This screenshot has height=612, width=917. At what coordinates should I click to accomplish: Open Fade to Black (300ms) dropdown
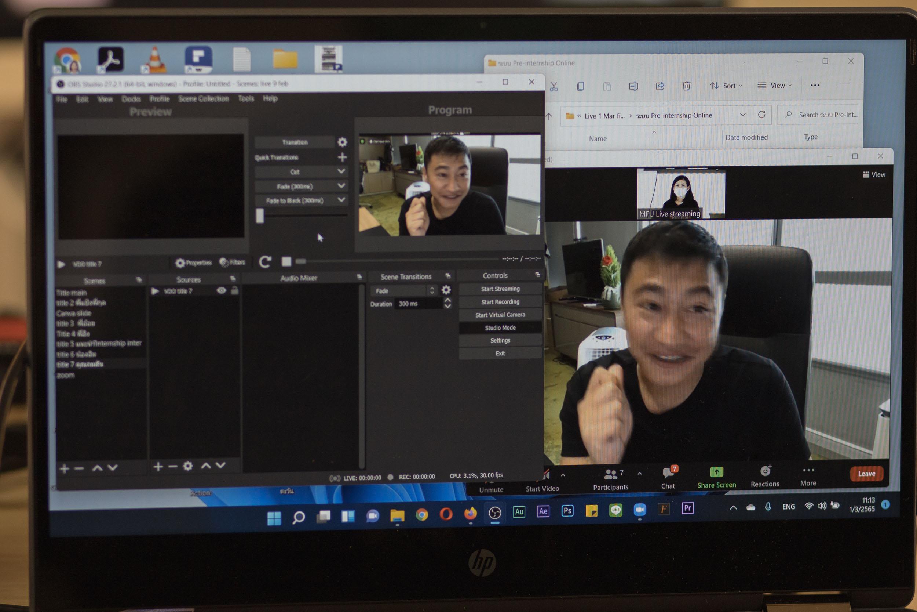(x=341, y=200)
